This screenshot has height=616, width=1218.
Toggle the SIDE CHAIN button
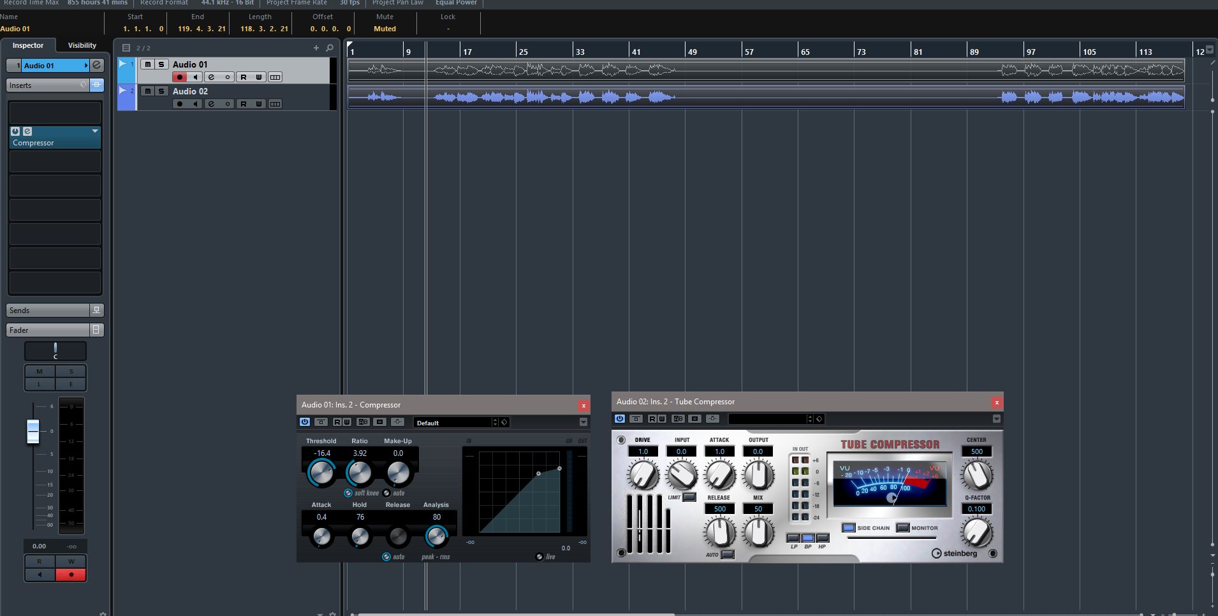(849, 528)
